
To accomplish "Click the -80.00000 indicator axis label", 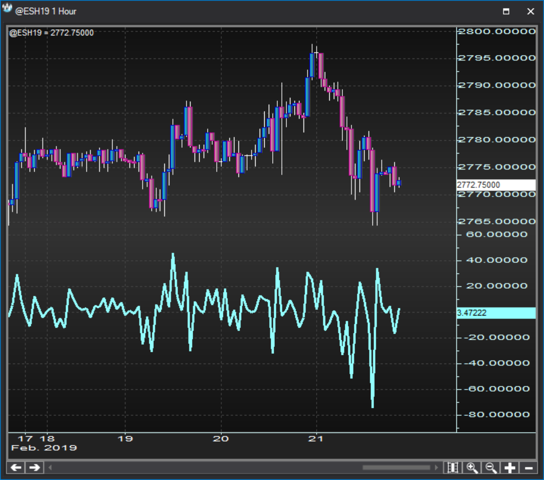I will click(x=498, y=414).
